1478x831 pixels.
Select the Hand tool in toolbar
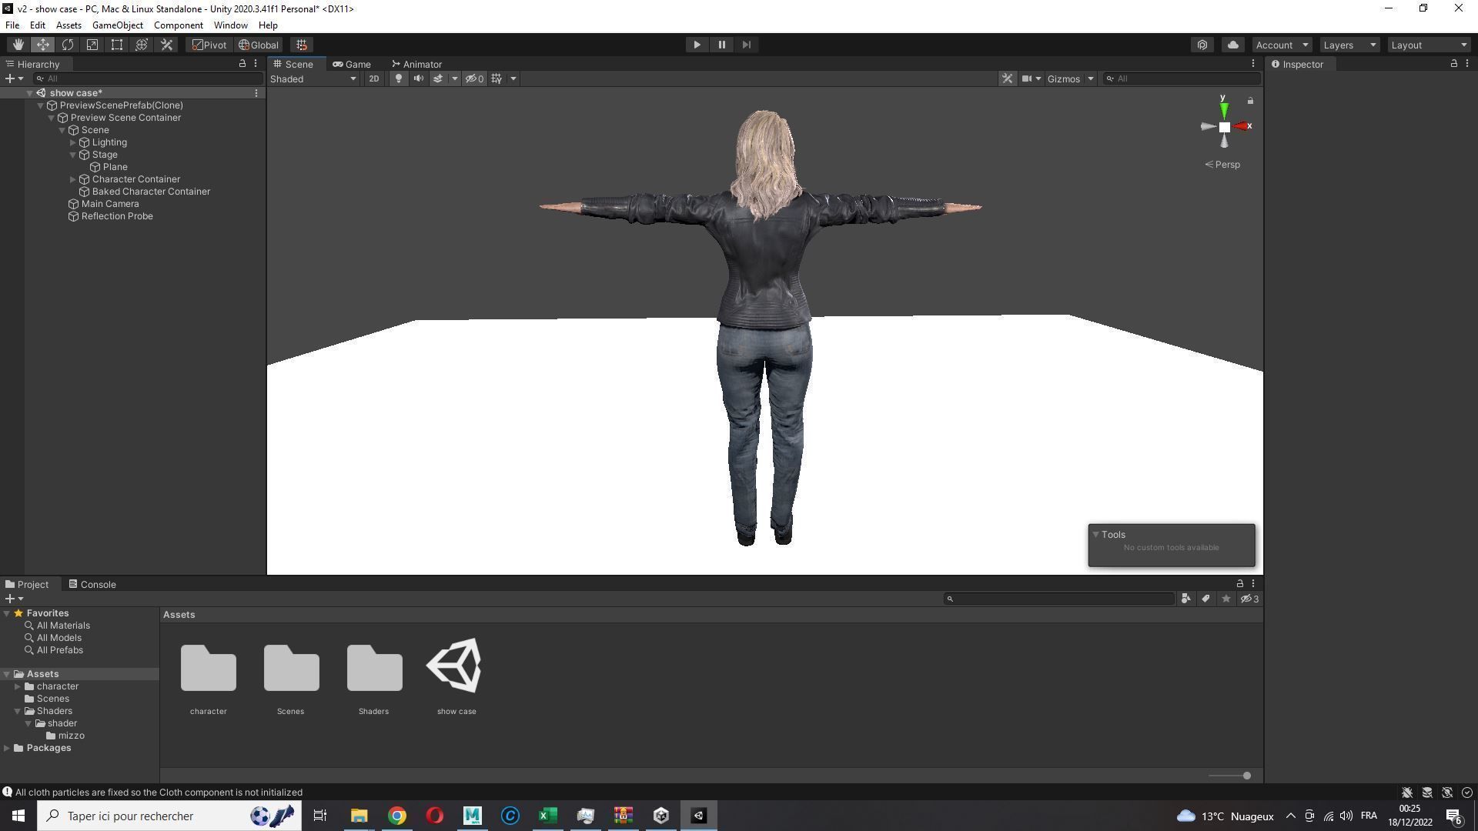18,45
